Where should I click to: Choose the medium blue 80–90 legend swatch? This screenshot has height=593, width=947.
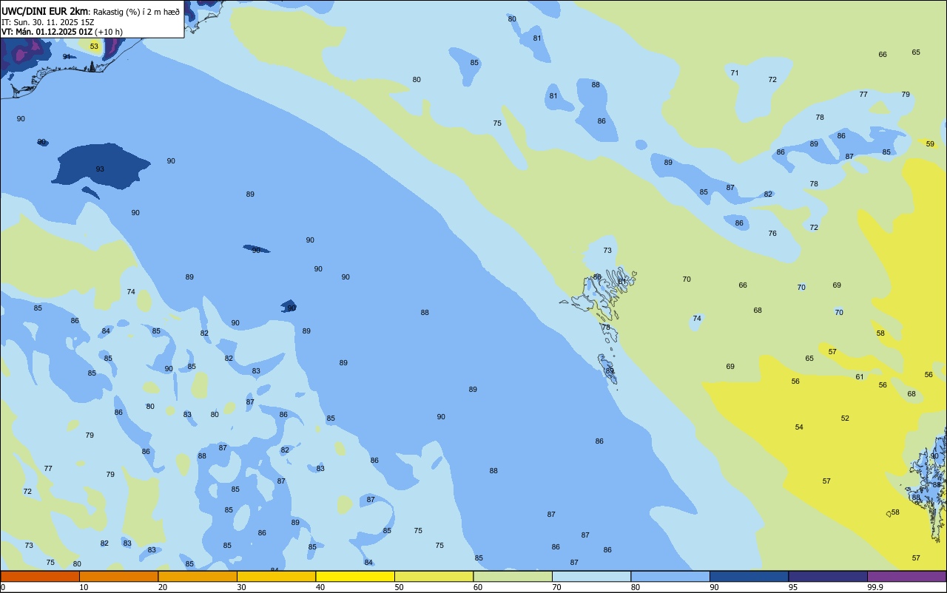click(670, 576)
